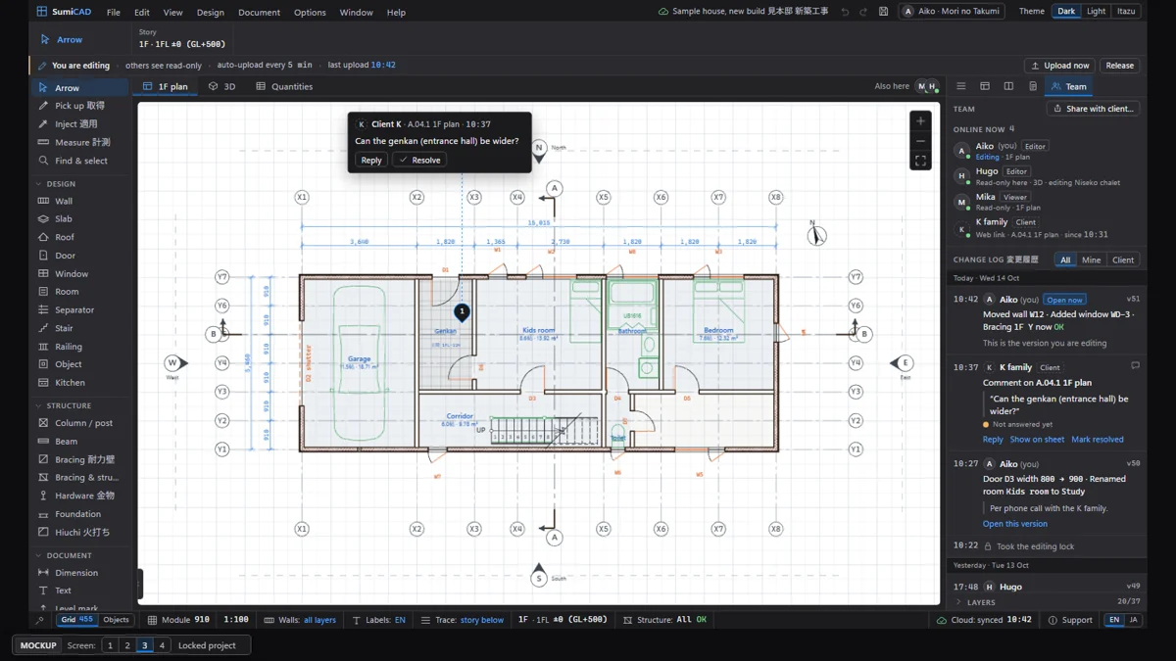The height and width of the screenshot is (661, 1176).
Task: Click the undo arrow
Action: tap(845, 12)
